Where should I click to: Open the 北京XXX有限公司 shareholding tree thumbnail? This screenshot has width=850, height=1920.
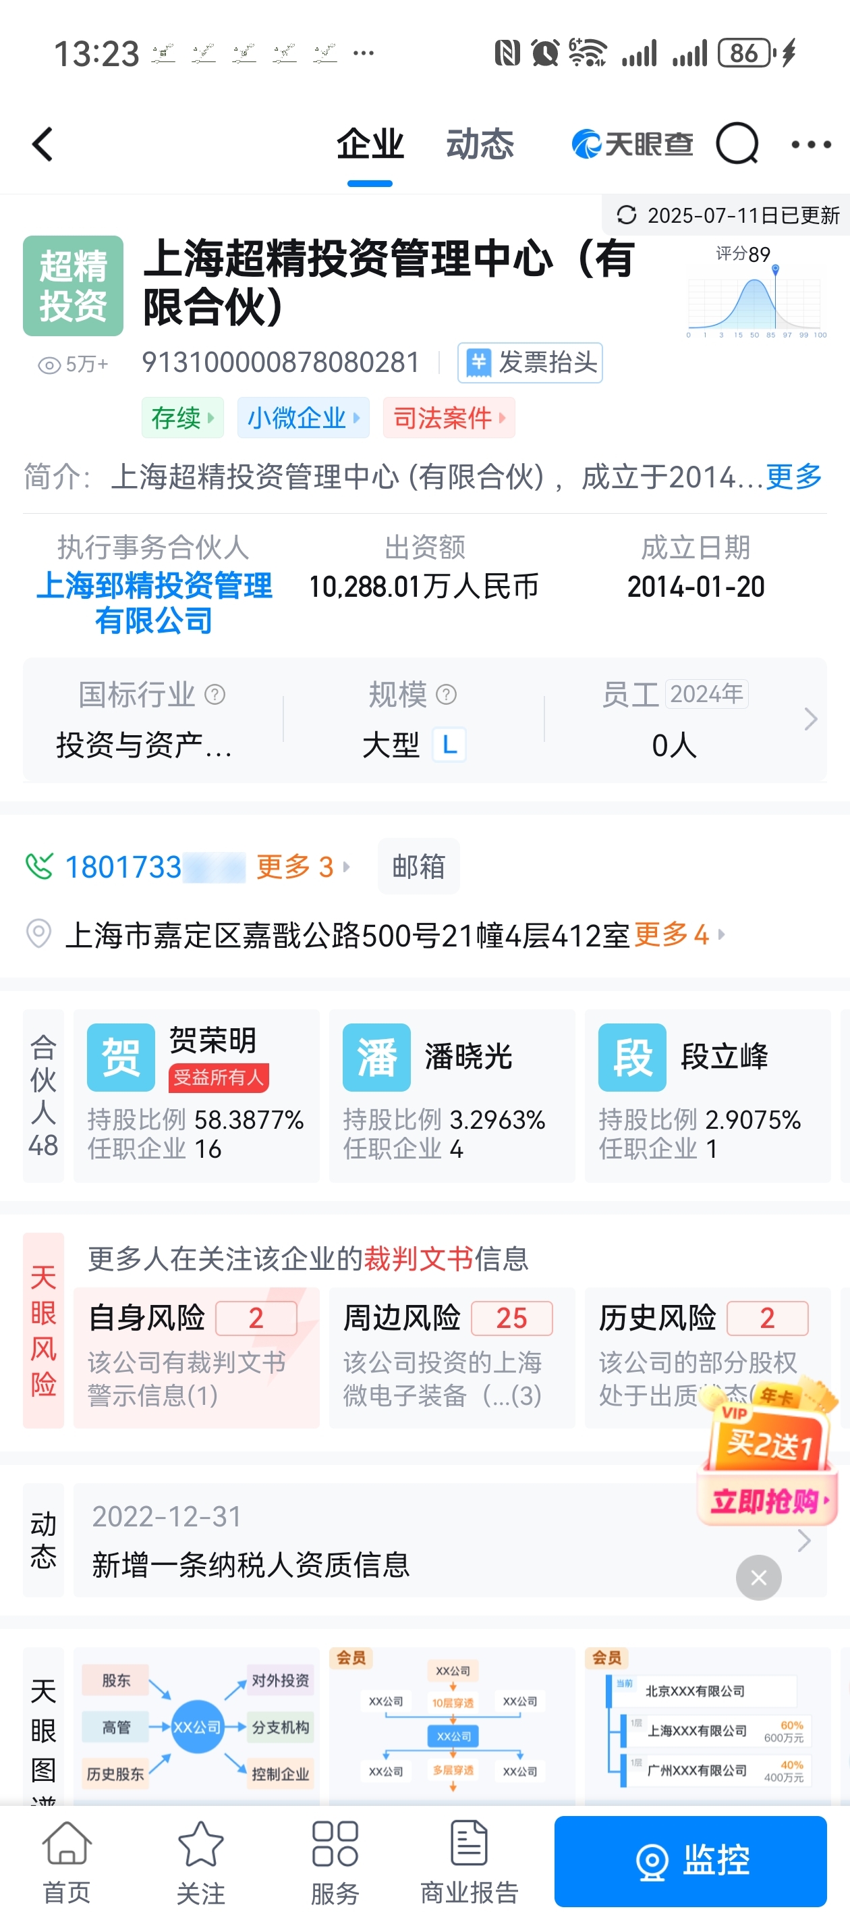708,1726
